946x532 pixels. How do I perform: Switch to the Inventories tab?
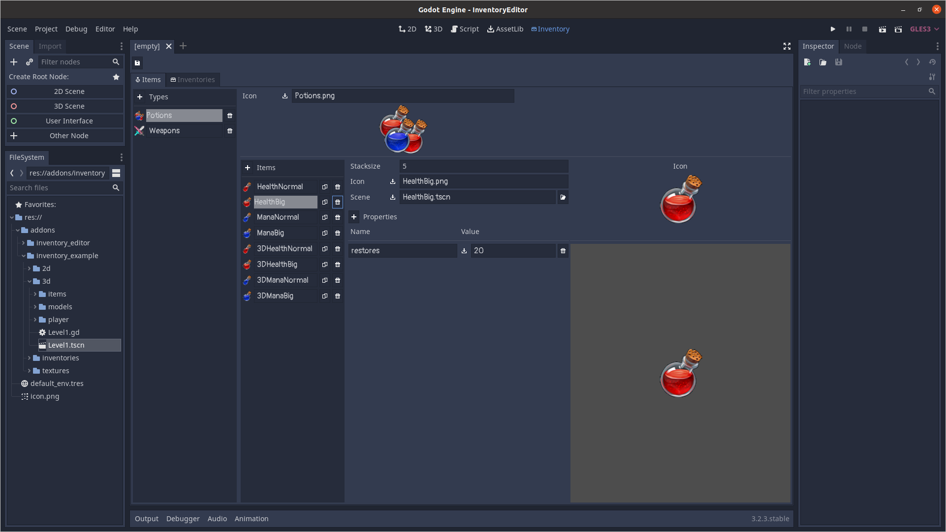click(x=192, y=80)
